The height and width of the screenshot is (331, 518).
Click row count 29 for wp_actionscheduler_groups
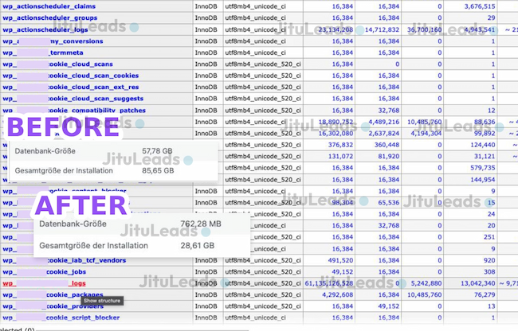tap(491, 18)
